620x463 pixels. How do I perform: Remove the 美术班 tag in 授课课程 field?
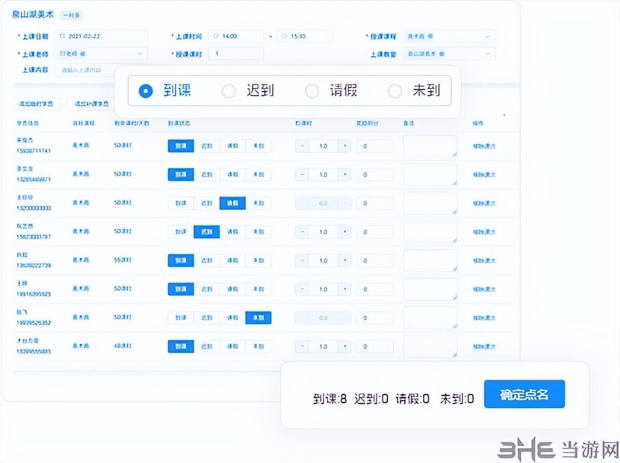click(x=430, y=36)
